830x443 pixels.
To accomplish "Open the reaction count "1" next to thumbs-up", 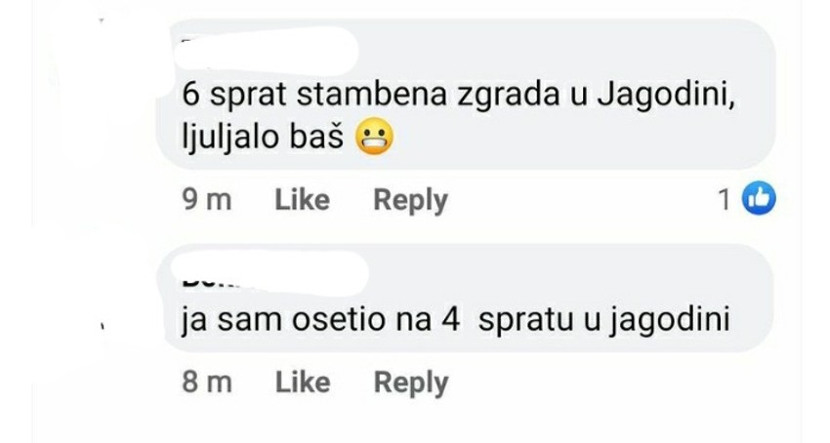I will pyautogui.click(x=724, y=200).
